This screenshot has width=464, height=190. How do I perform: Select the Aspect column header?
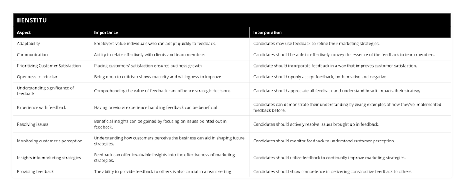[x=24, y=32]
